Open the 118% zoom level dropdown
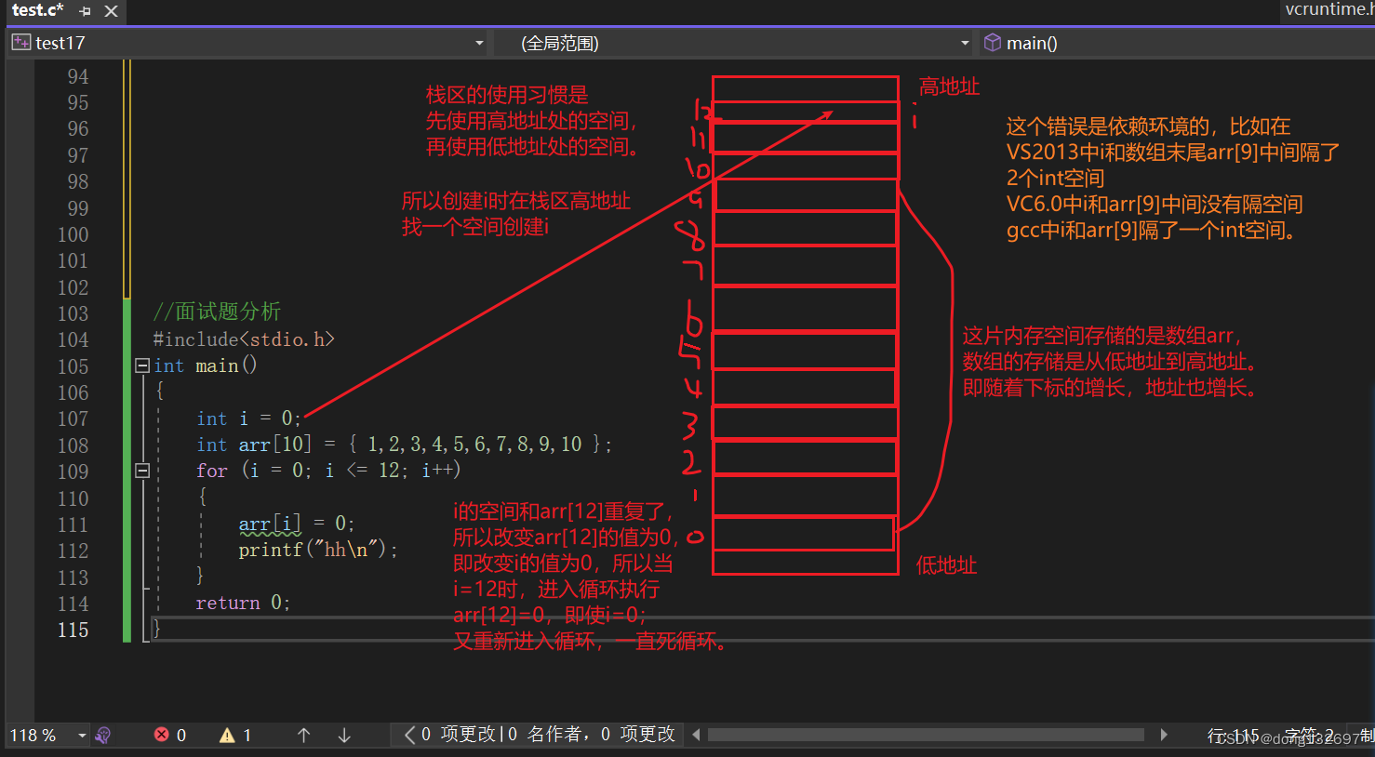 click(x=80, y=735)
